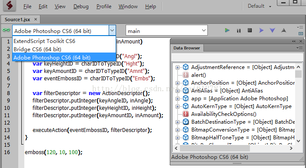Click the AdjustmentReference object cube icon
Viewport: 306px width, 168px height.
(186, 67)
